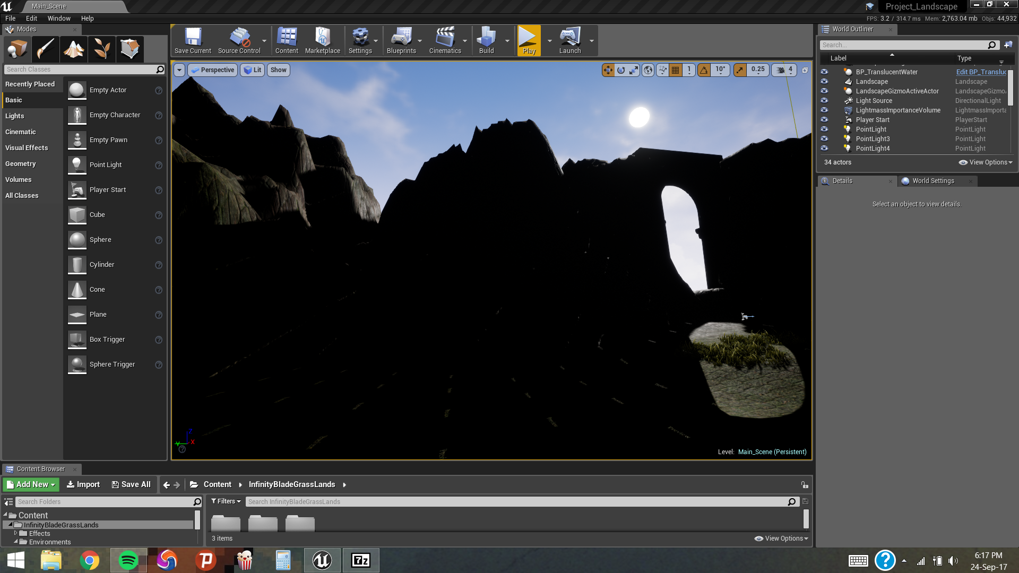
Task: Click the Edit BP_TranslucentWater link
Action: pos(981,72)
